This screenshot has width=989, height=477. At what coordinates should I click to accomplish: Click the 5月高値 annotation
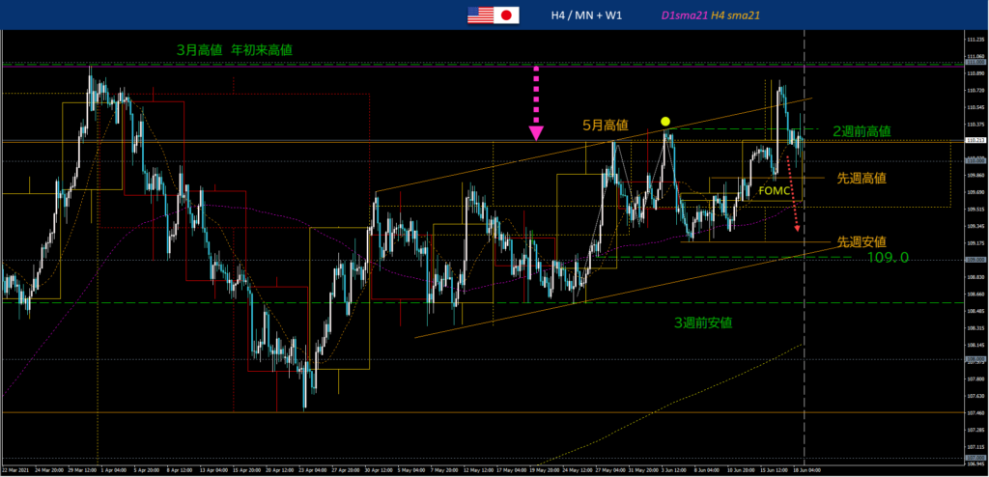tap(605, 126)
